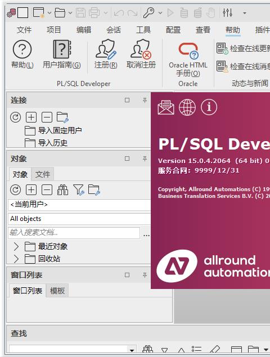270x357 pixels.
Task: Expand the Recycle bin (回收站) folder
Action: click(x=16, y=259)
